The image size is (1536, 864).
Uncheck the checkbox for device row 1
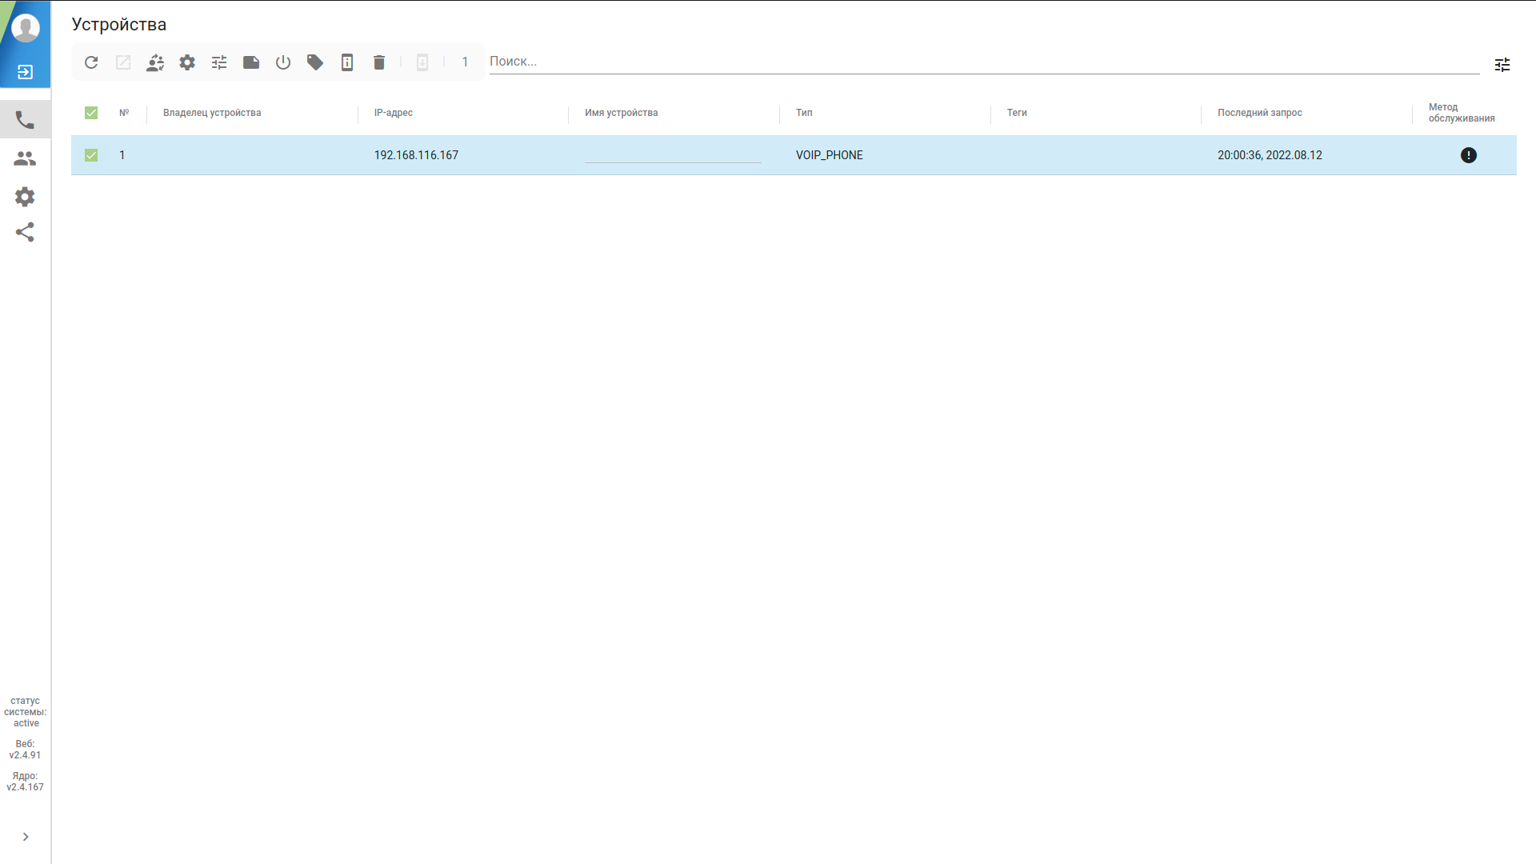point(91,155)
